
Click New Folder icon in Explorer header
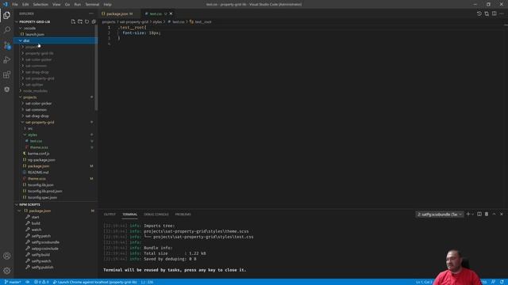click(80, 21)
